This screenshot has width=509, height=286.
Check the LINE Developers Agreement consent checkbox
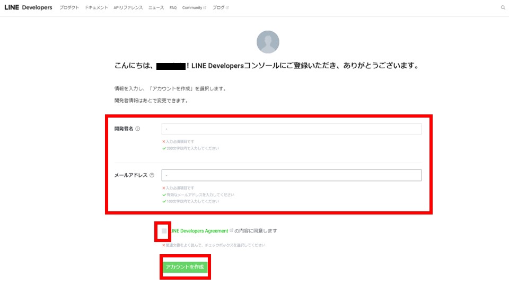(x=164, y=231)
